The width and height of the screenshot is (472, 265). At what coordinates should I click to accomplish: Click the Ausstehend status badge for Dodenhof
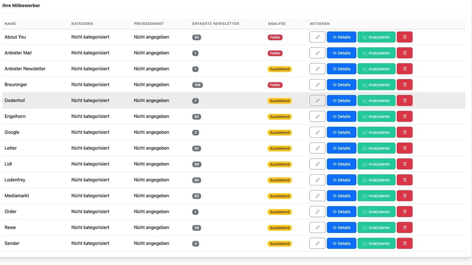point(279,101)
